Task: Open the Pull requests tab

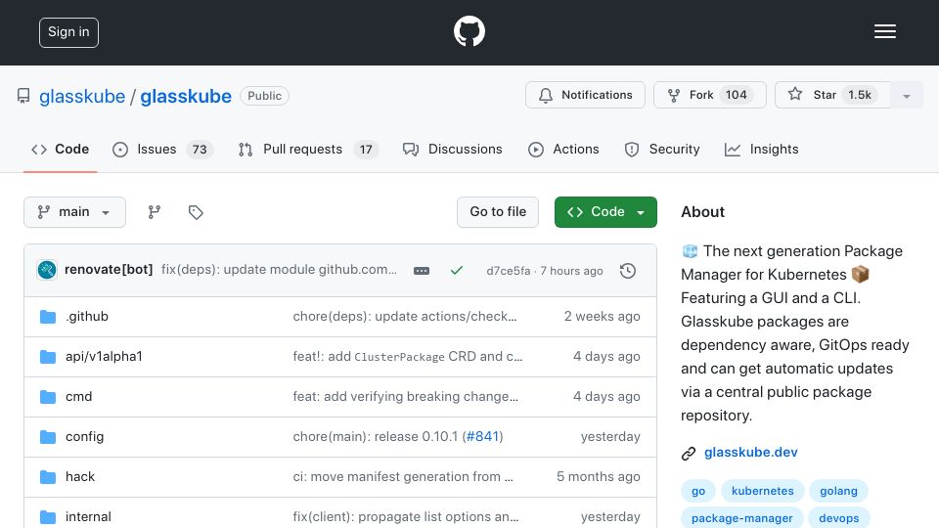Action: click(308, 149)
